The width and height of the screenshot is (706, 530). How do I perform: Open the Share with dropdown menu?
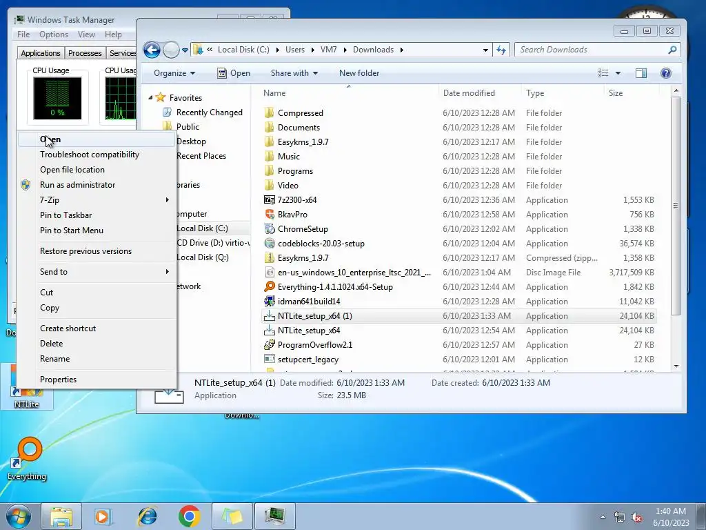pyautogui.click(x=294, y=73)
